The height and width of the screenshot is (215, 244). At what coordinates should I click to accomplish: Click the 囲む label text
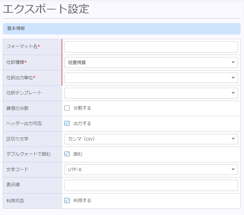[78, 154]
